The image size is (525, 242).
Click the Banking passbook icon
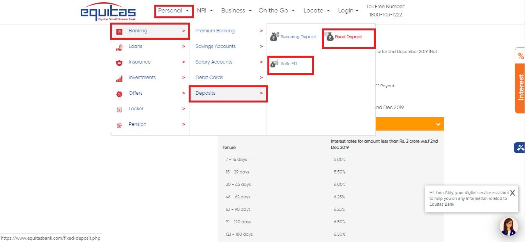[119, 31]
